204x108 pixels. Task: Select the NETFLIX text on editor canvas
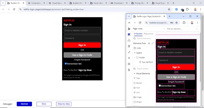(x=163, y=43)
